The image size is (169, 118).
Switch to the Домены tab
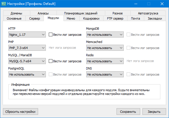tap(16, 13)
